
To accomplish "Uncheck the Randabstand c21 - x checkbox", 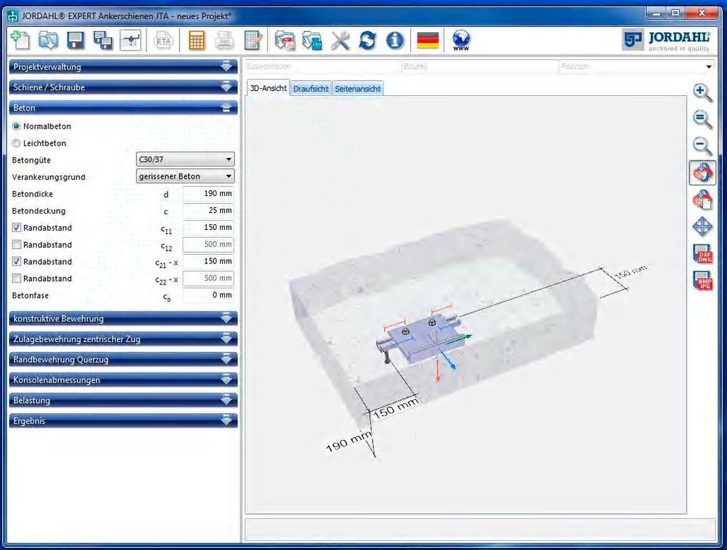I will pyautogui.click(x=16, y=261).
